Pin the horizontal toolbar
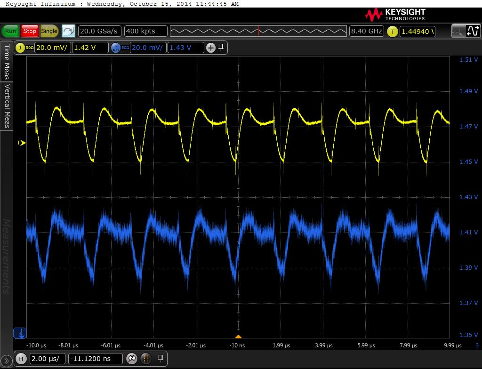 tap(161, 358)
